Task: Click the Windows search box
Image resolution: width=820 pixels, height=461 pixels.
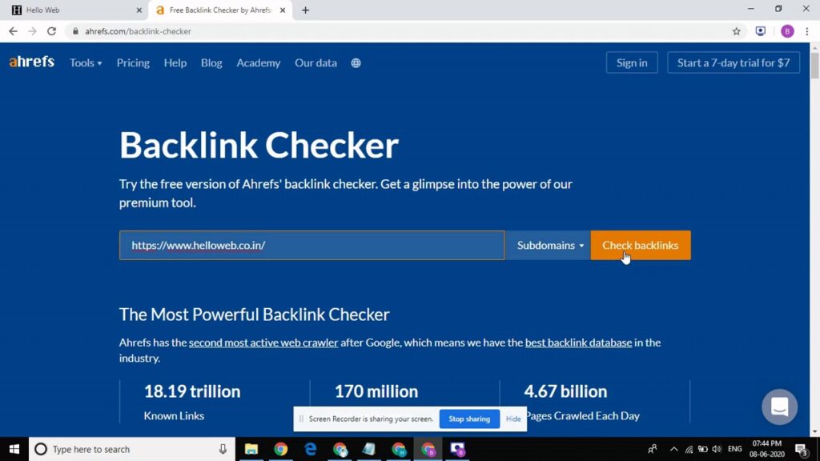Action: (132, 449)
